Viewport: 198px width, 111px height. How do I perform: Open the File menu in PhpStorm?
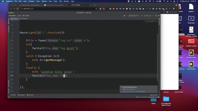point(16,1)
